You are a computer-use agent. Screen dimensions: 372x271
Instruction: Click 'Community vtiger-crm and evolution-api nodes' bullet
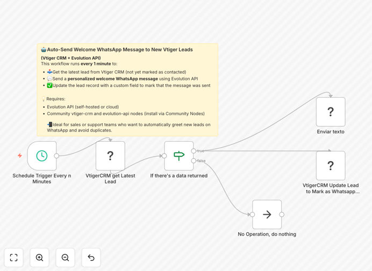pos(126,114)
